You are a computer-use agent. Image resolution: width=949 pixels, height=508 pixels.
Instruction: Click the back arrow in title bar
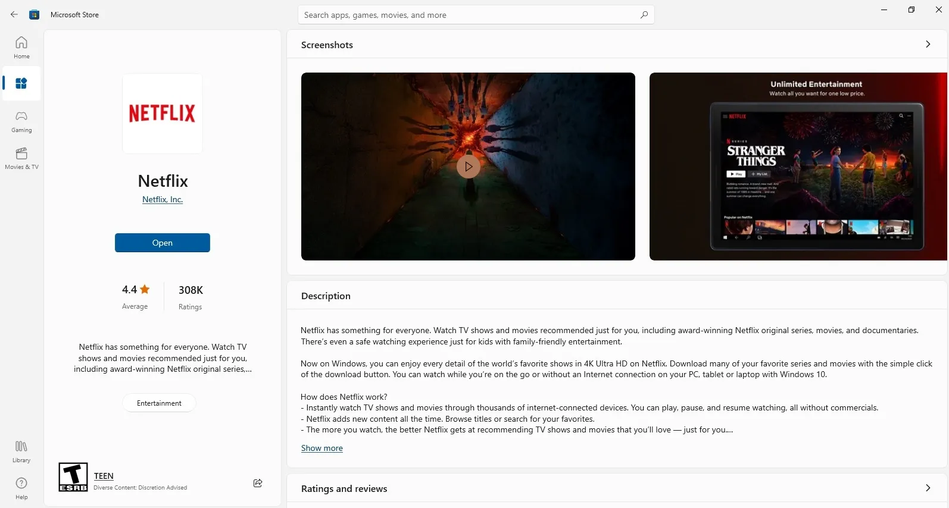(14, 14)
